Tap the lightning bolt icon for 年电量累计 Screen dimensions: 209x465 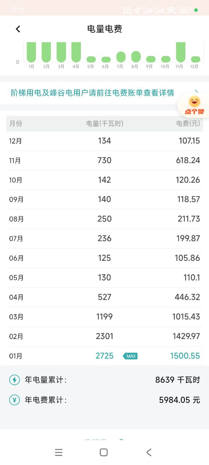[x=15, y=380]
